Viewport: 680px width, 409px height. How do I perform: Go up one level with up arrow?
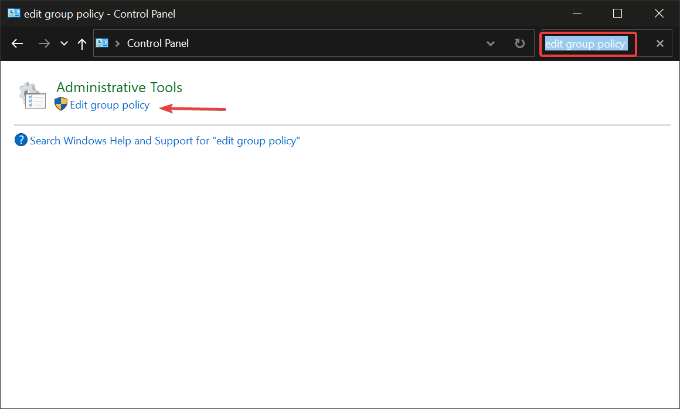coord(82,43)
